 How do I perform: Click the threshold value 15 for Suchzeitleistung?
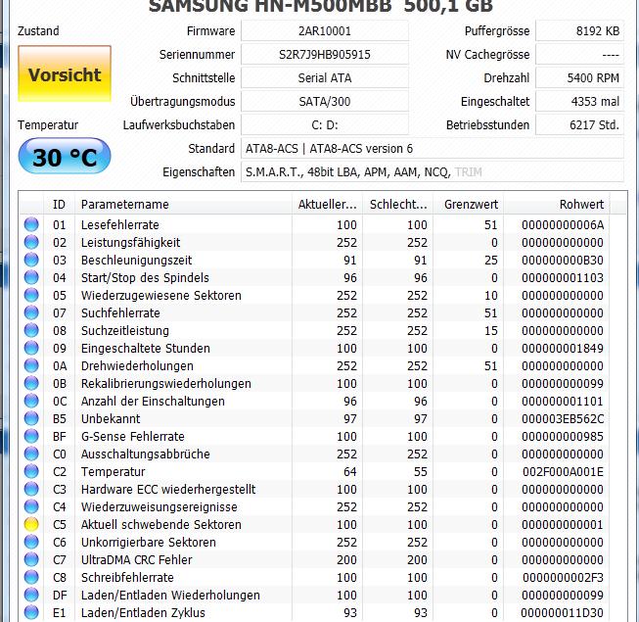pos(490,331)
